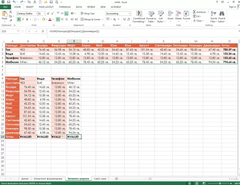Toggle Wrap Text option
The width and height of the screenshot is (240, 185).
click(87, 14)
